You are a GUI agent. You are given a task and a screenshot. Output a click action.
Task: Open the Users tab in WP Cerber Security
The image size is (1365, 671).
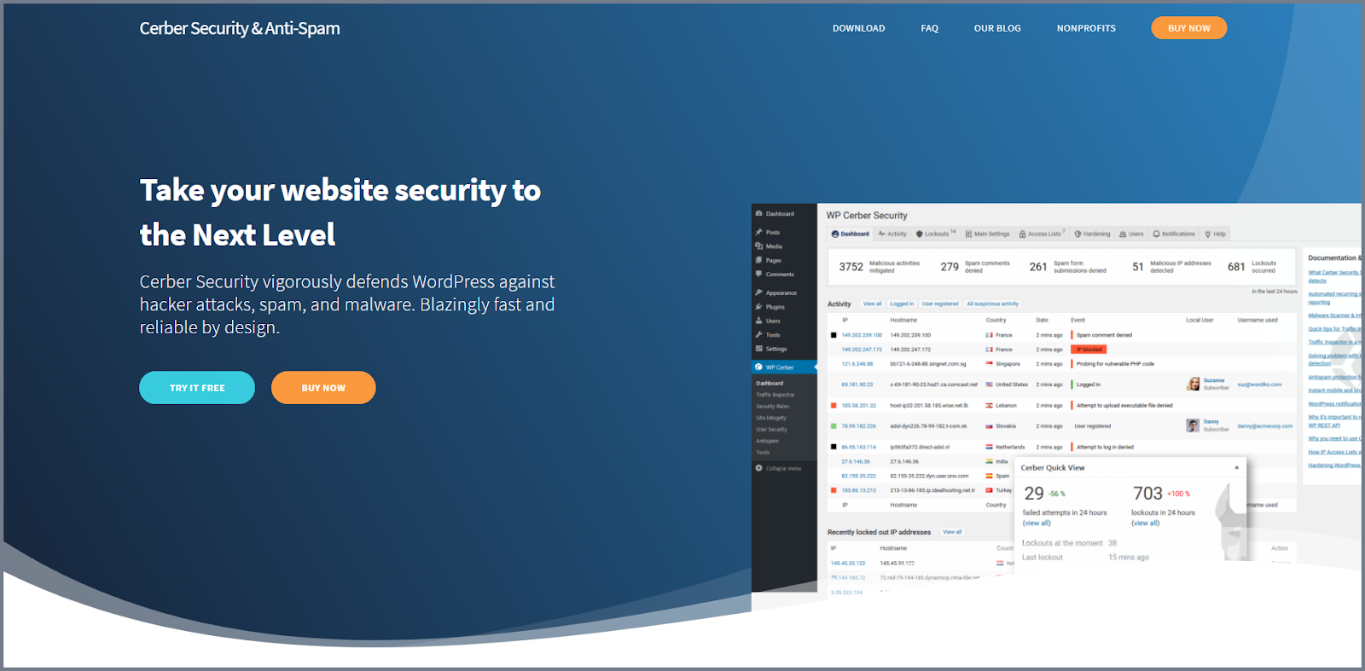tap(1131, 234)
